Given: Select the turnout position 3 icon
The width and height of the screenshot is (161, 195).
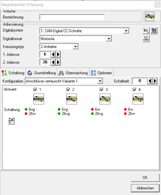Looking at the screenshot, I should coord(105,100).
